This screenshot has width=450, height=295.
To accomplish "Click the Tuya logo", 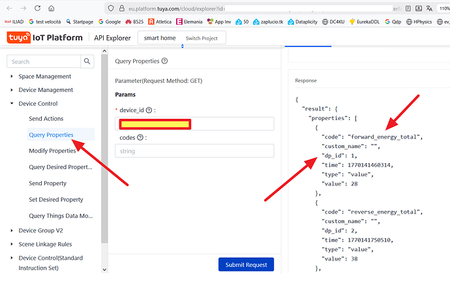I will 19,38.
